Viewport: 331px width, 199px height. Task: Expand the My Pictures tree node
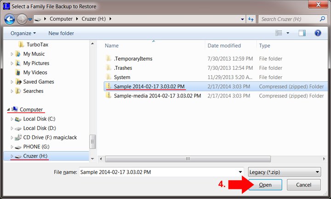coord(12,63)
